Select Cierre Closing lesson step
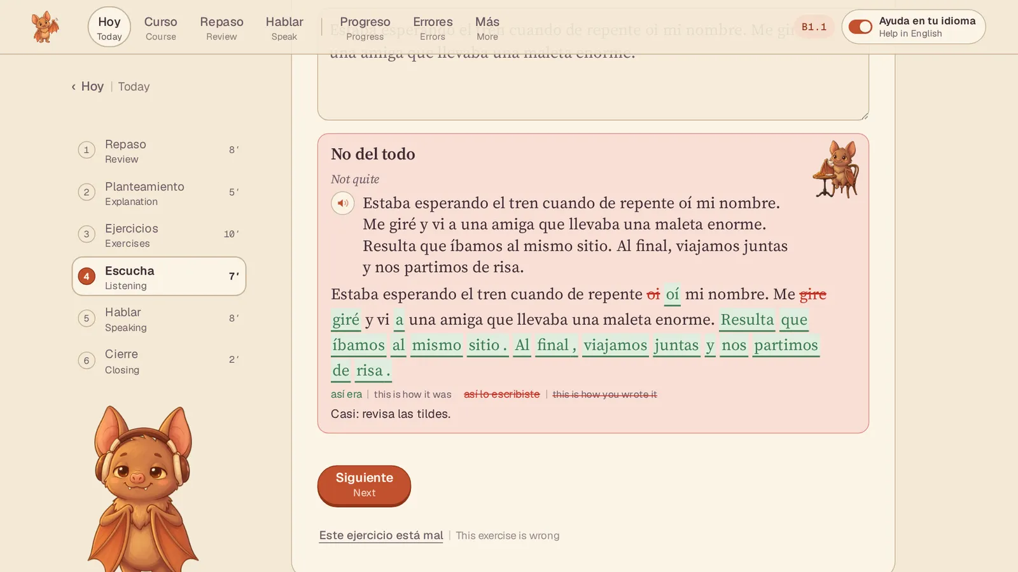The image size is (1018, 572). [159, 360]
